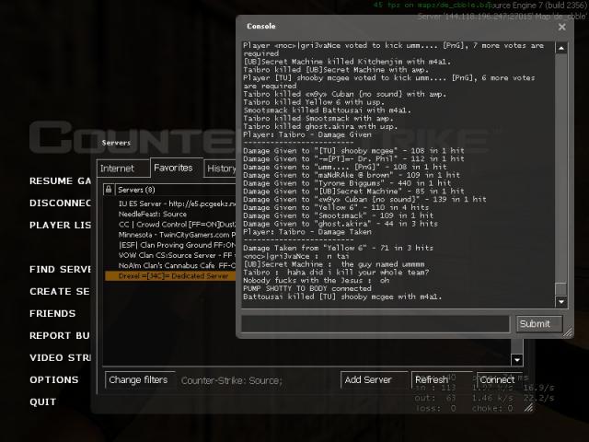The image size is (589, 442).
Task: Click 'Player: Taibro - Damage Given' line
Action: pos(307,134)
